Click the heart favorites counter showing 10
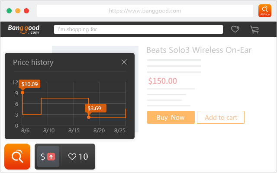Image resolution: width=277 pixels, height=173 pixels. click(78, 157)
